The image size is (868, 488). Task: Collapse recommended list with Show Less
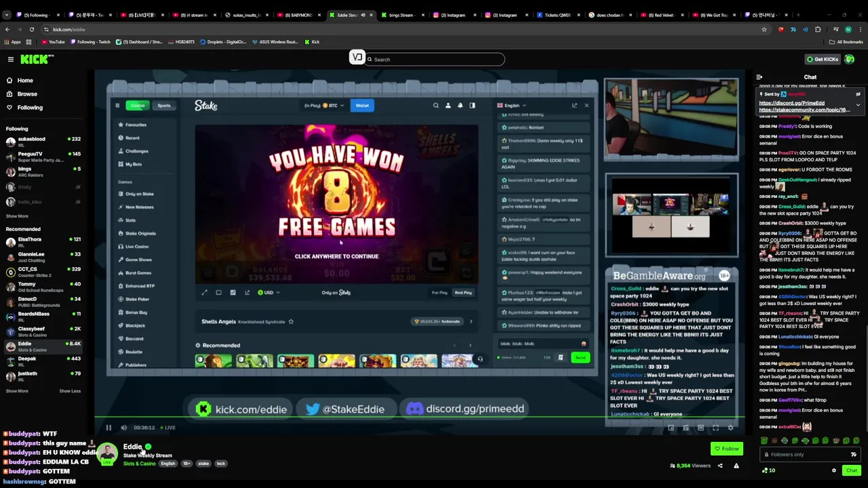[x=70, y=391]
